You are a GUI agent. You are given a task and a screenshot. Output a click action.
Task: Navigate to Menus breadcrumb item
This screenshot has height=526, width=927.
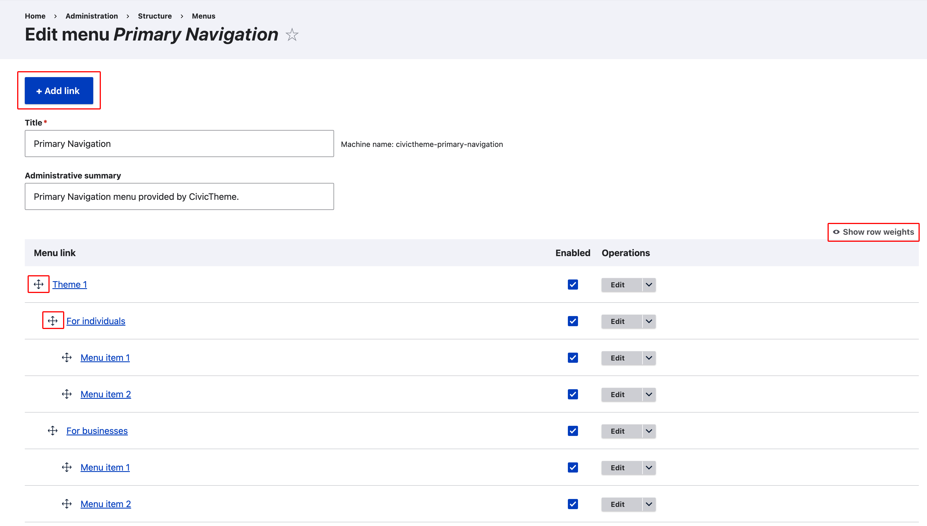(204, 16)
